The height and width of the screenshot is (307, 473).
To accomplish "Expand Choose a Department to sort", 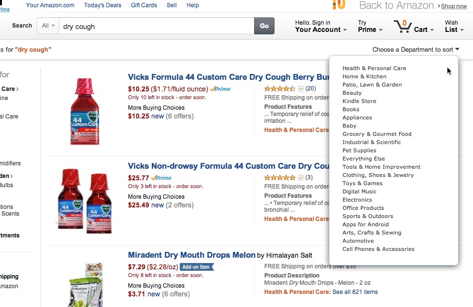I will tap(416, 49).
